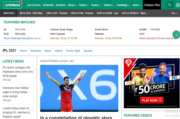
Task: Select the IPL 2021 Home tab
Action: (x=23, y=51)
